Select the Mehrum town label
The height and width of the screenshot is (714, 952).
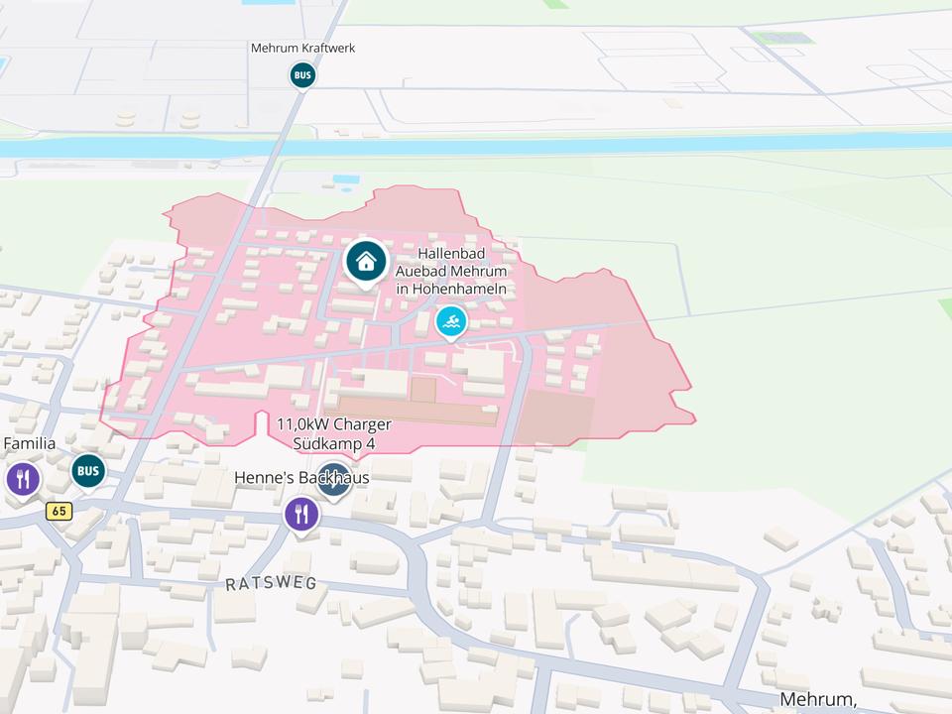pyautogui.click(x=818, y=699)
